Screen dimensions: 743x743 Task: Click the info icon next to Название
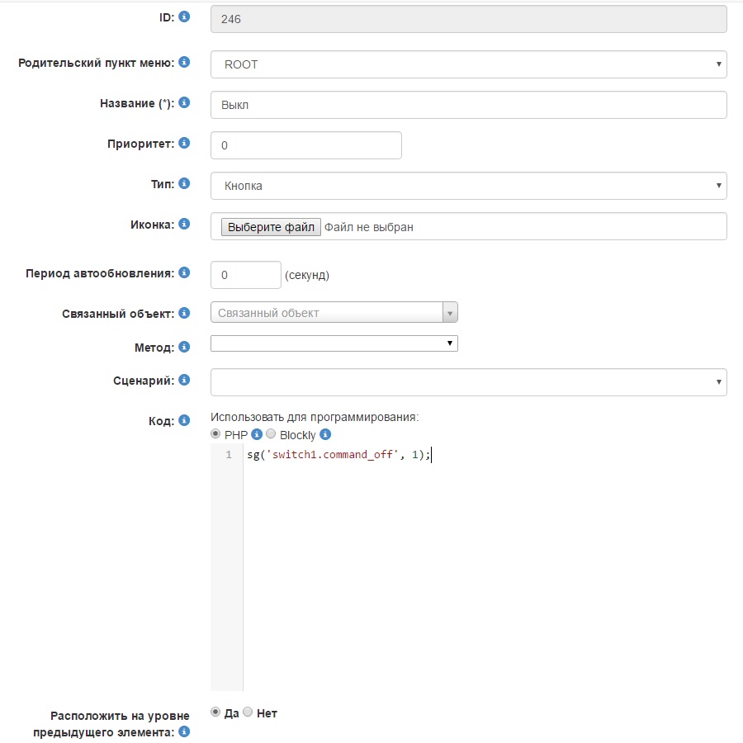point(184,103)
